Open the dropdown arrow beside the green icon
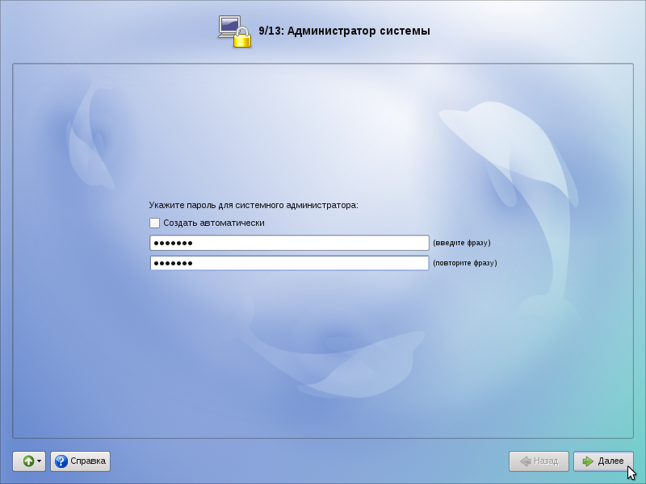Screen dimensions: 646x484 pyautogui.click(x=39, y=461)
